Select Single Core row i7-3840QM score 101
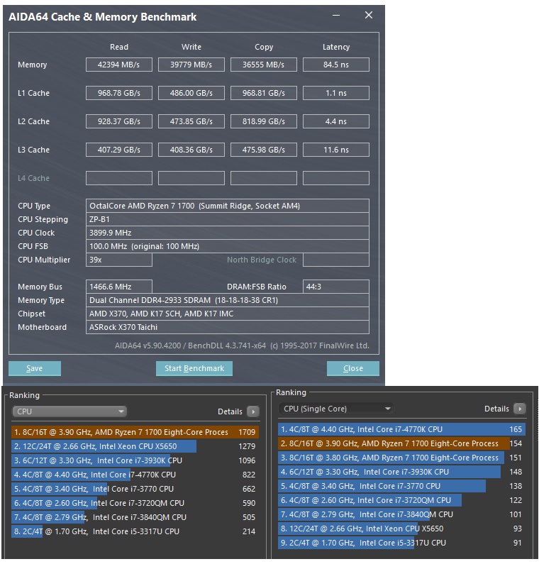Image resolution: width=539 pixels, height=564 pixels. point(401,514)
